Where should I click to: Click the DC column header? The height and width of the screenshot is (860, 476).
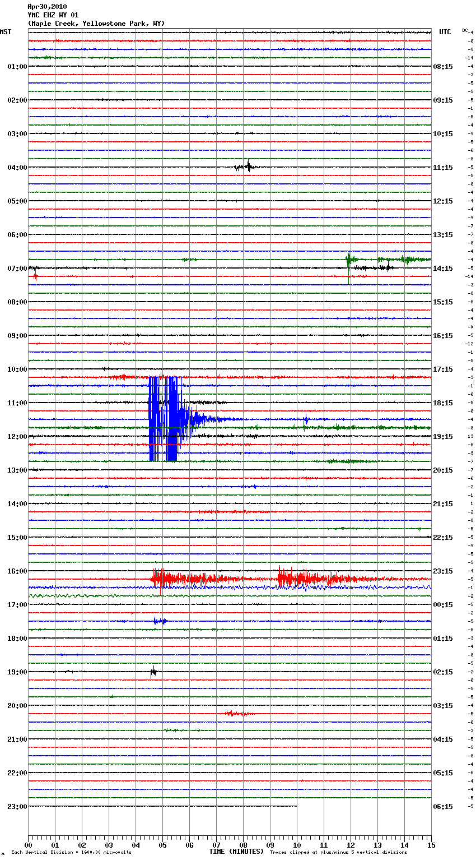pyautogui.click(x=465, y=30)
